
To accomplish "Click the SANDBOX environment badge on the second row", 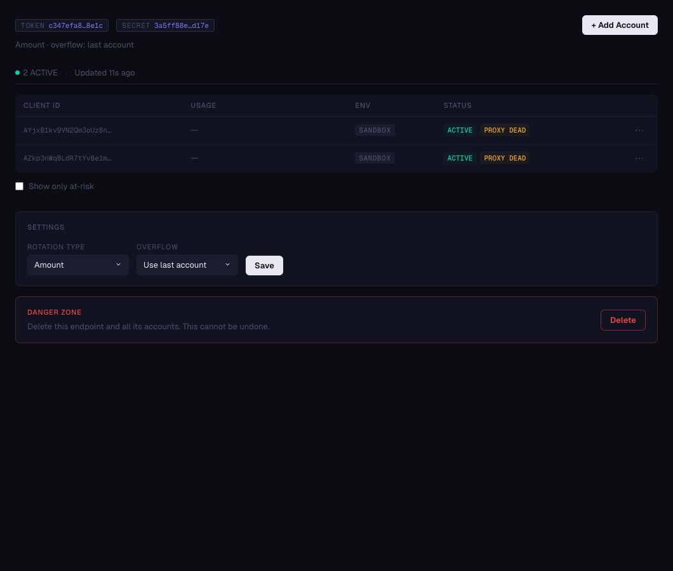I will [x=375, y=158].
